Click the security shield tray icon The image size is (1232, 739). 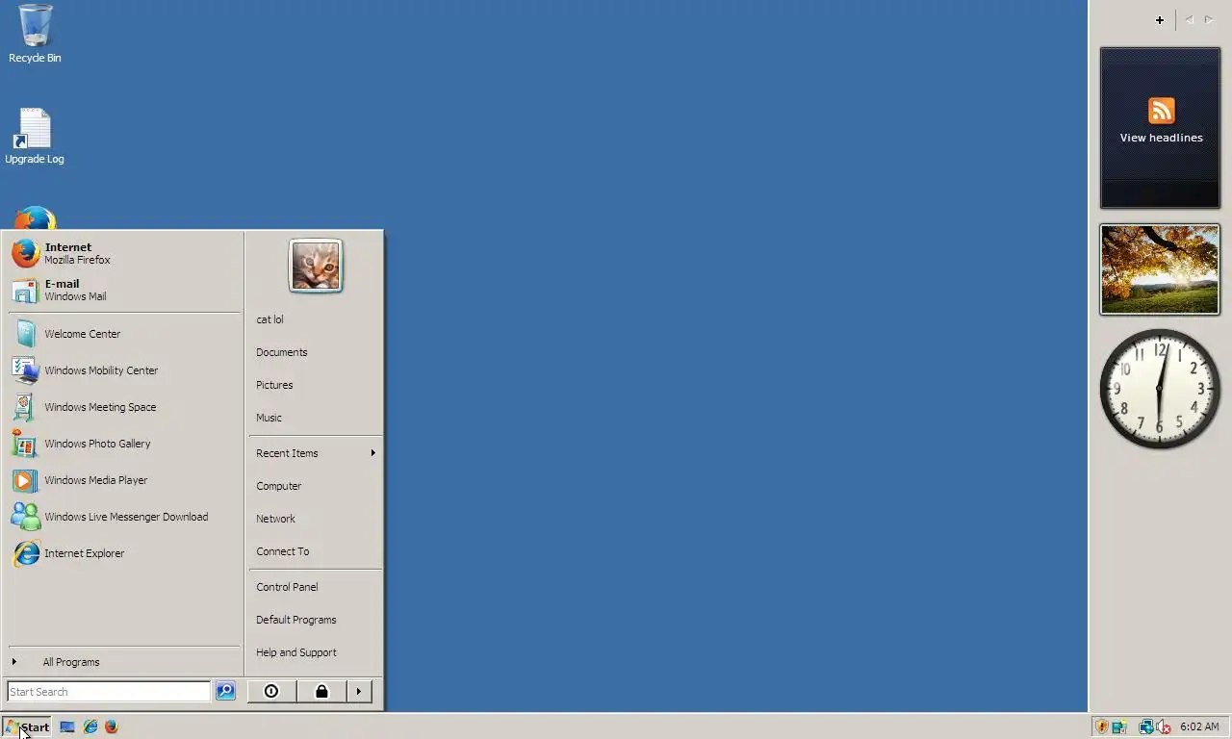[x=1102, y=727]
